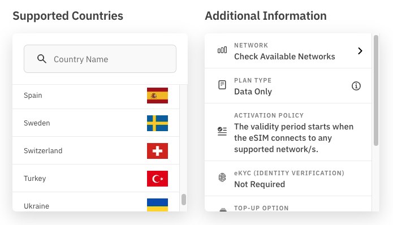Click the activation policy checklist icon
The height and width of the screenshot is (225, 393).
click(222, 131)
